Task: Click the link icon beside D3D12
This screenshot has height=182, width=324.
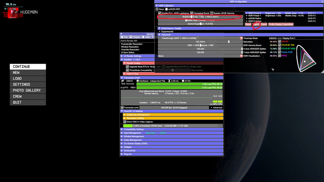Action: coord(122,81)
